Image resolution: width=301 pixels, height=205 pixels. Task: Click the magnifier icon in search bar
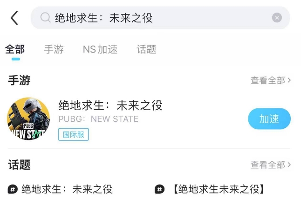tap(45, 18)
